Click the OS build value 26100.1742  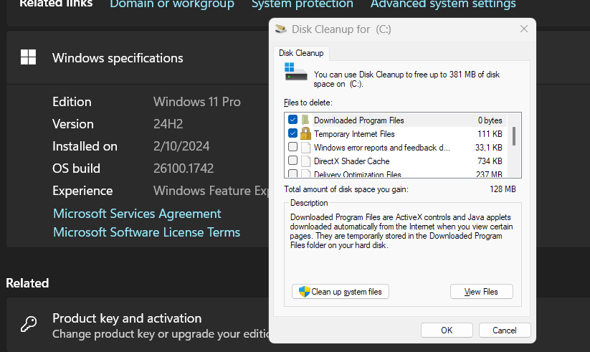pyautogui.click(x=184, y=168)
